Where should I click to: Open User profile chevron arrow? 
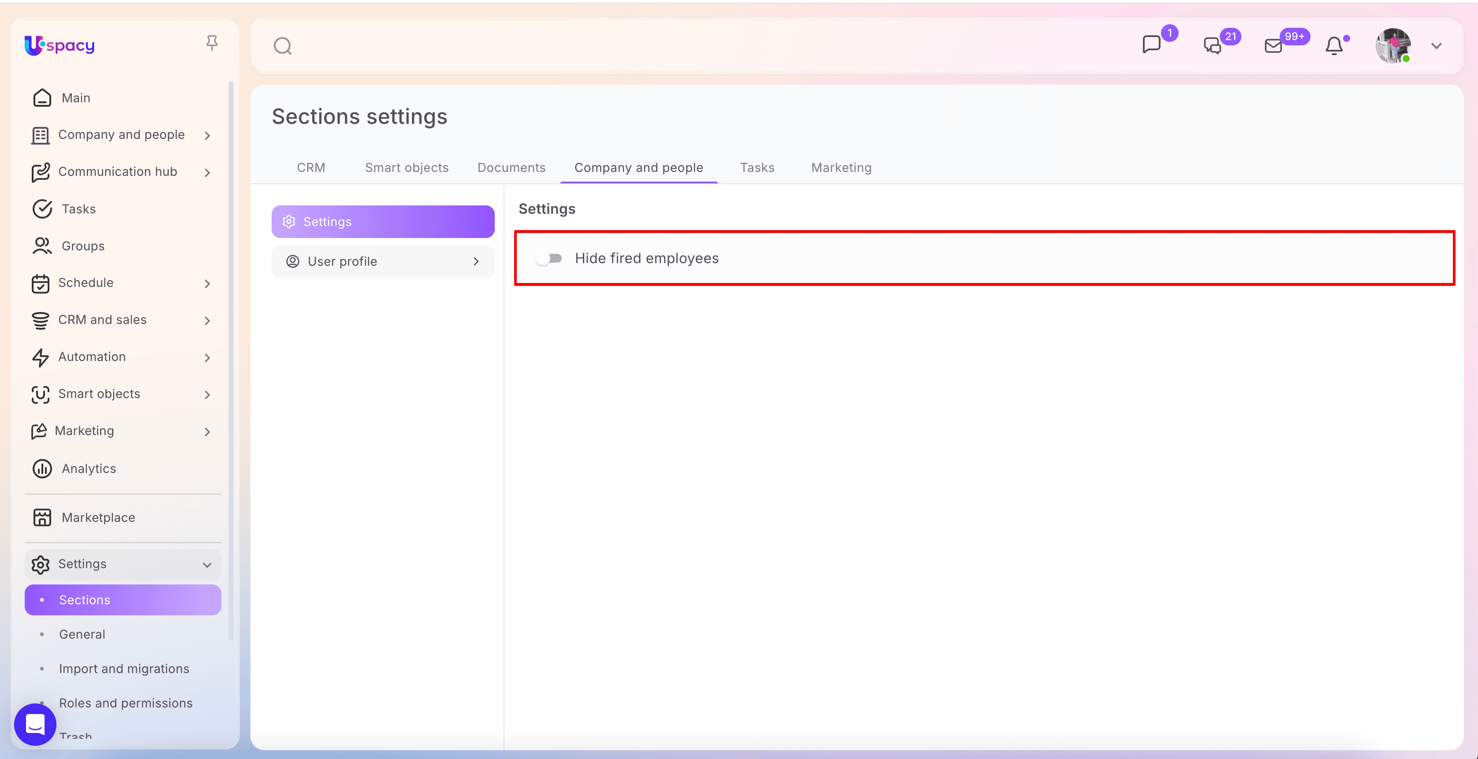[476, 262]
